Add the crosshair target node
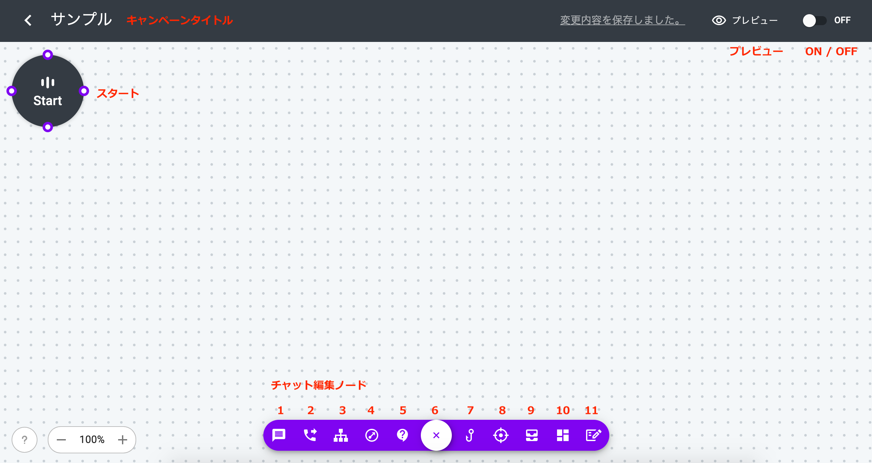The height and width of the screenshot is (463, 872). (x=501, y=435)
